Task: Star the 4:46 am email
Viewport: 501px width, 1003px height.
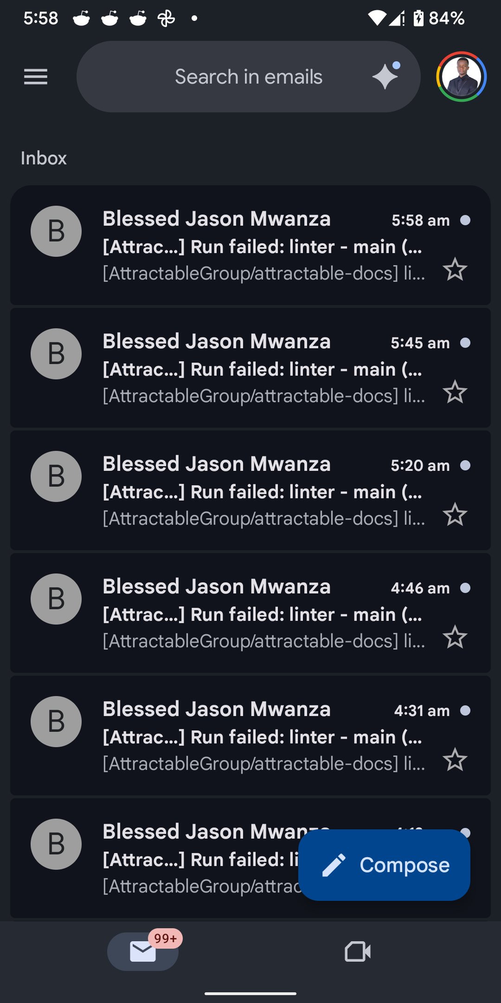Action: pyautogui.click(x=455, y=637)
